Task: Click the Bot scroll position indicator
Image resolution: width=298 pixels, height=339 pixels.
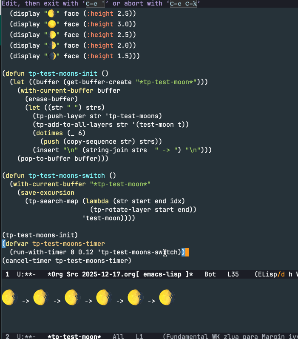Action: pos(210,274)
